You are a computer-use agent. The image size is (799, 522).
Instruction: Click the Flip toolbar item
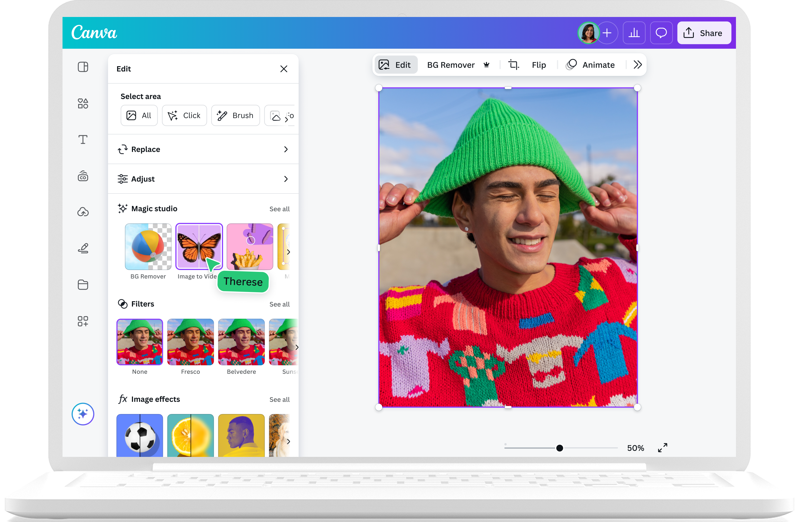click(539, 65)
